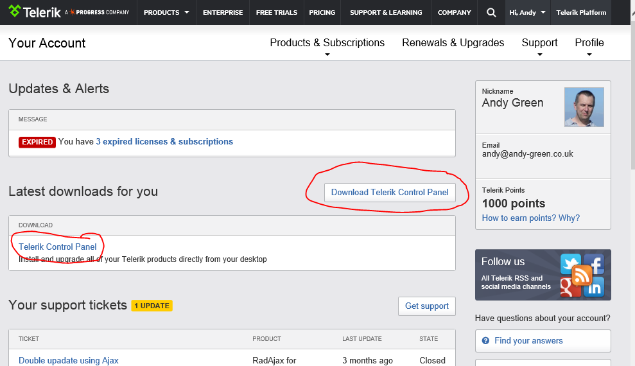Click the question mark icon beside Find your answers

point(485,340)
